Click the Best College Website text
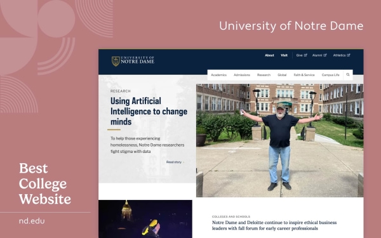The image size is (381, 238). tap(45, 184)
